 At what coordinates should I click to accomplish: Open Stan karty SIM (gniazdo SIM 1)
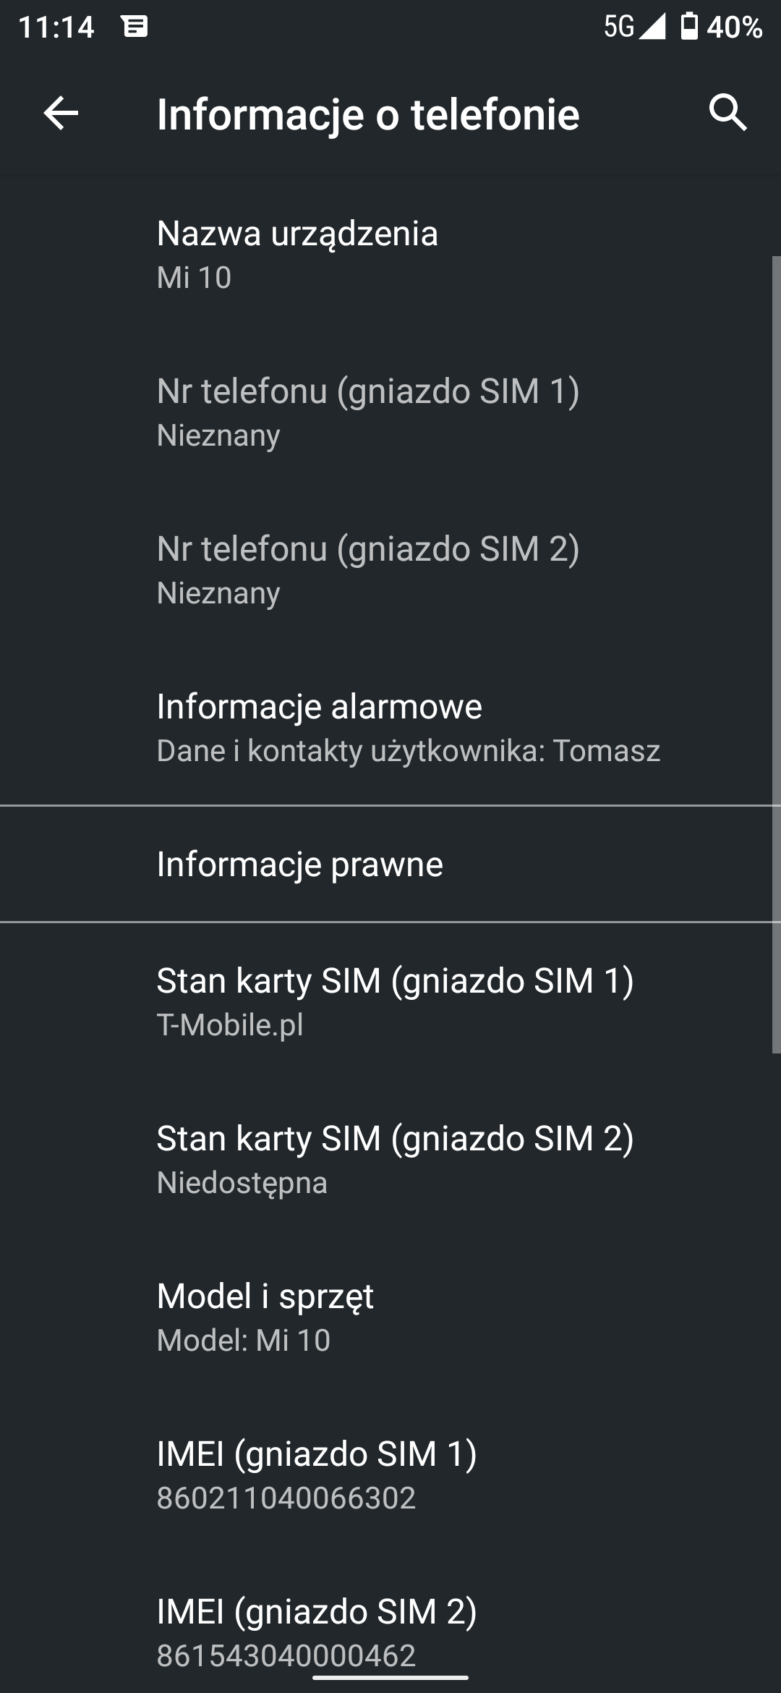click(390, 1002)
